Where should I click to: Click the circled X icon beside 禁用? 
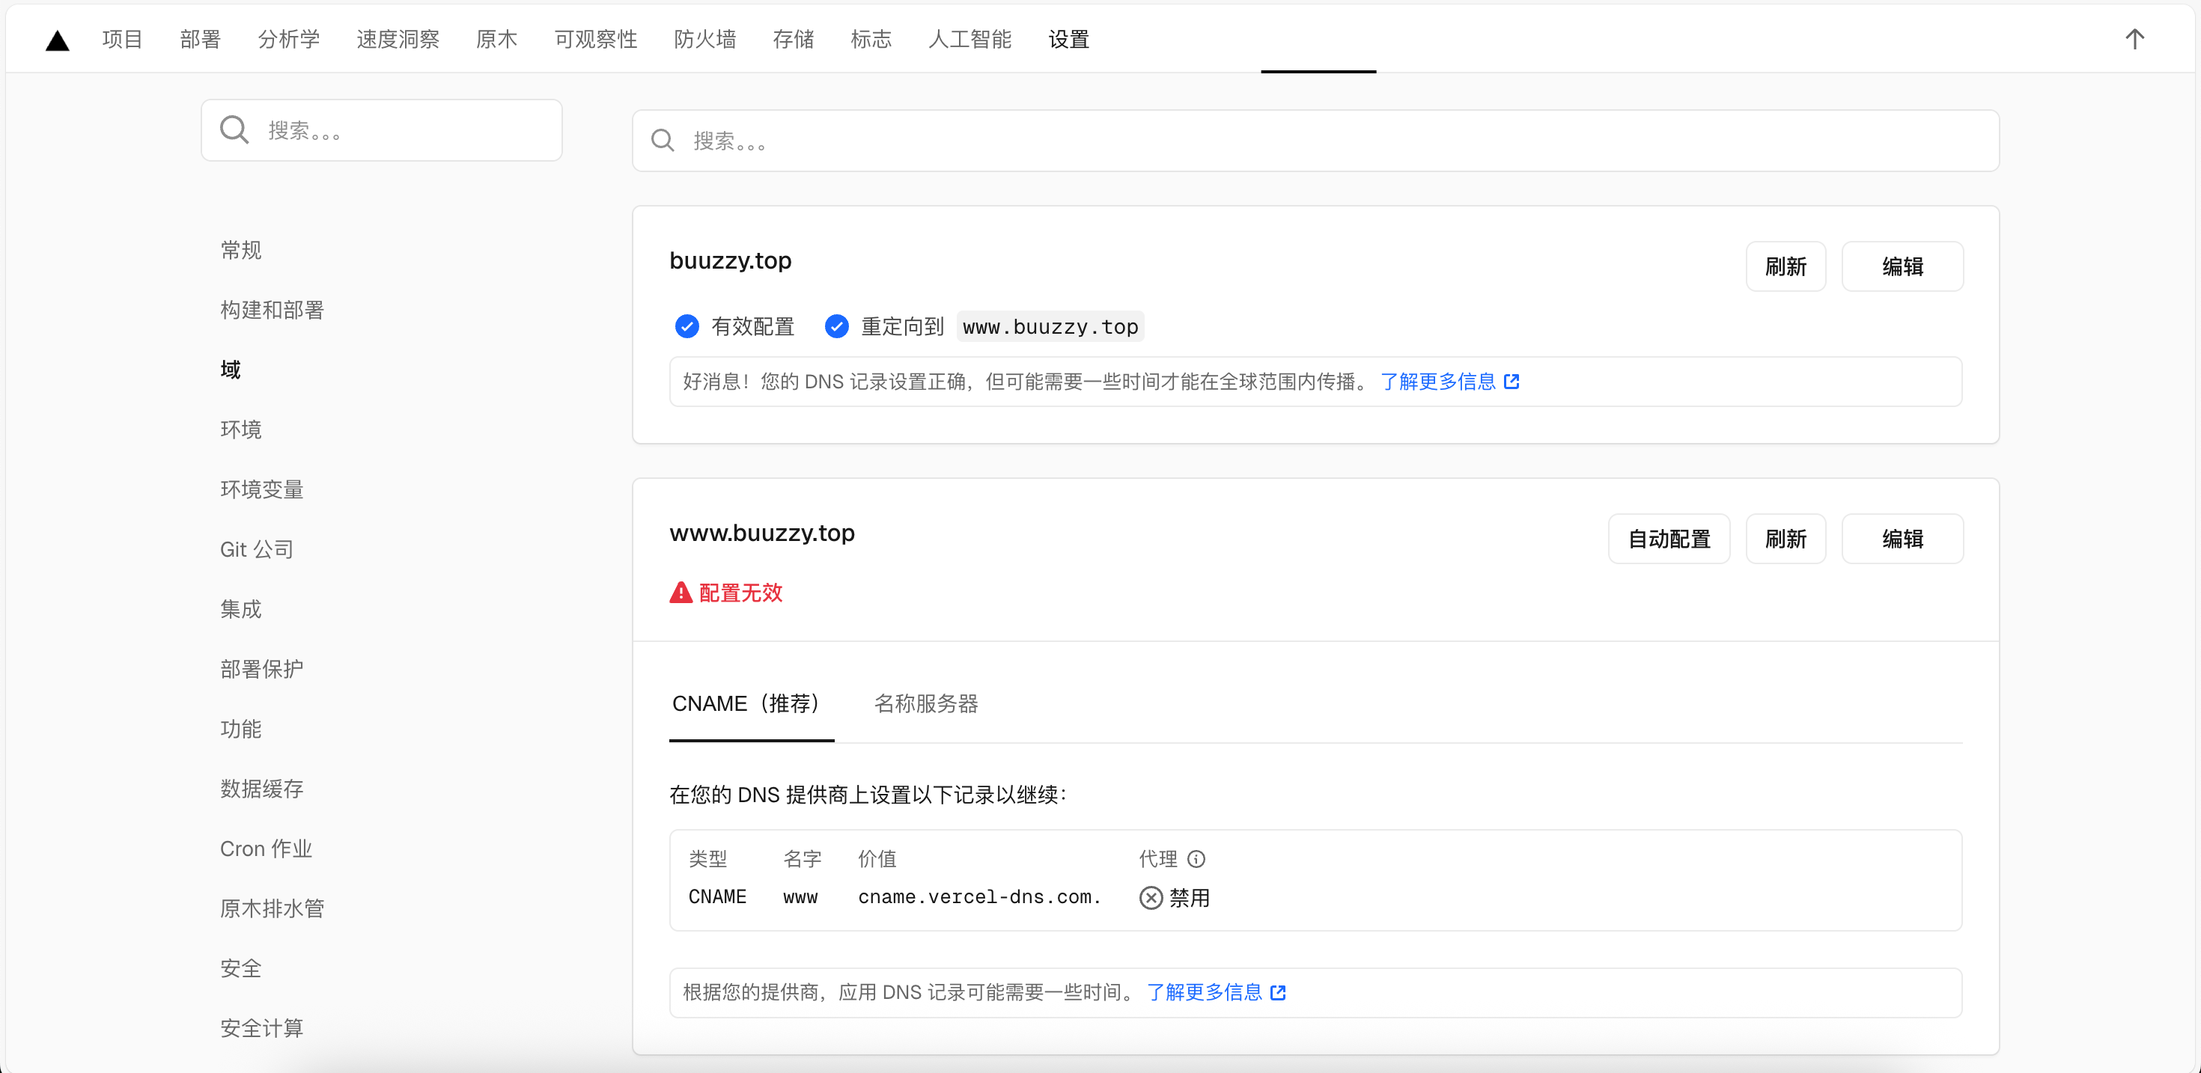click(x=1151, y=898)
